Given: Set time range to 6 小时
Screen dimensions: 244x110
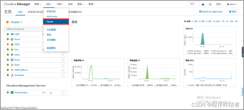Looking at the screenshot, I should point(209,21).
